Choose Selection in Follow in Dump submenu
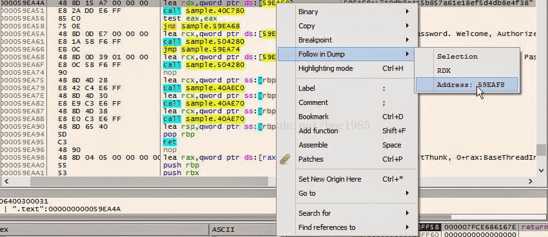Screen dimensions: 548x237 (466, 57)
